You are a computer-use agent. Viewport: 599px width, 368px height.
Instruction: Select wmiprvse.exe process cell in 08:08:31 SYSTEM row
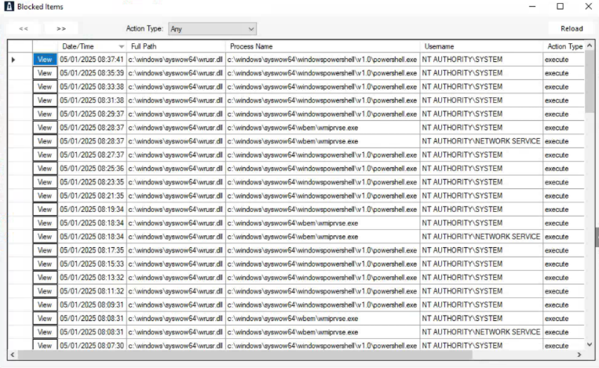point(323,319)
